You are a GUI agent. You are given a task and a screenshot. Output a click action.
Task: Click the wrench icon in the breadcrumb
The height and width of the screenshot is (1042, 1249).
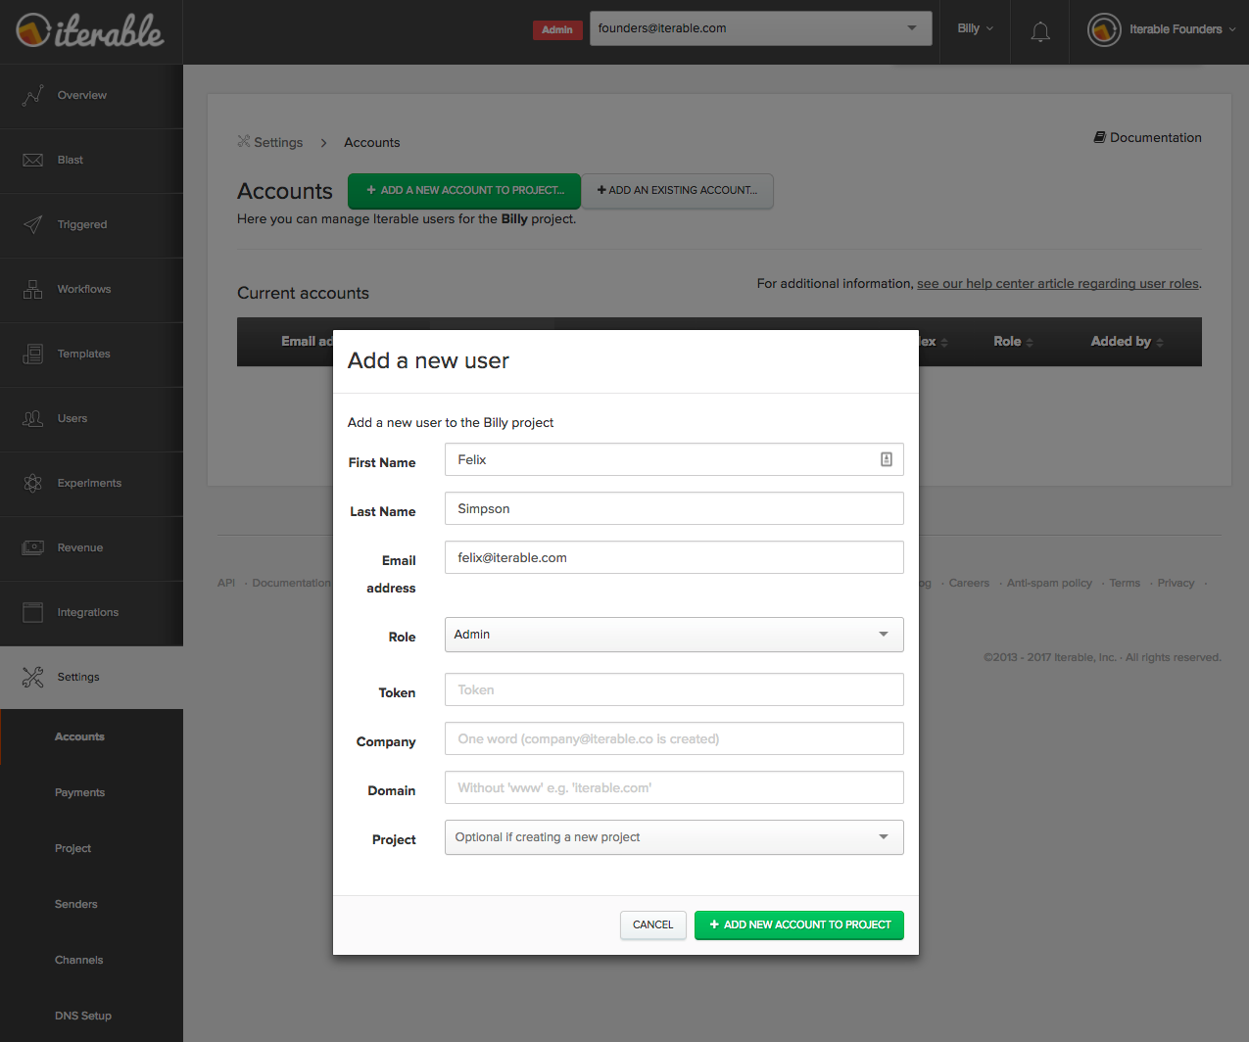[x=244, y=142]
